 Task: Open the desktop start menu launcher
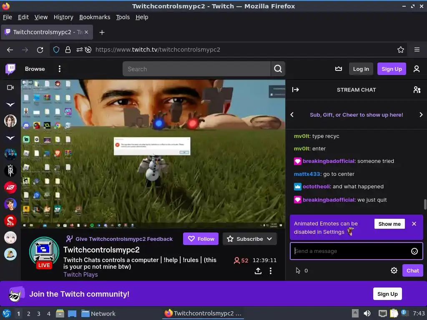coord(7,313)
